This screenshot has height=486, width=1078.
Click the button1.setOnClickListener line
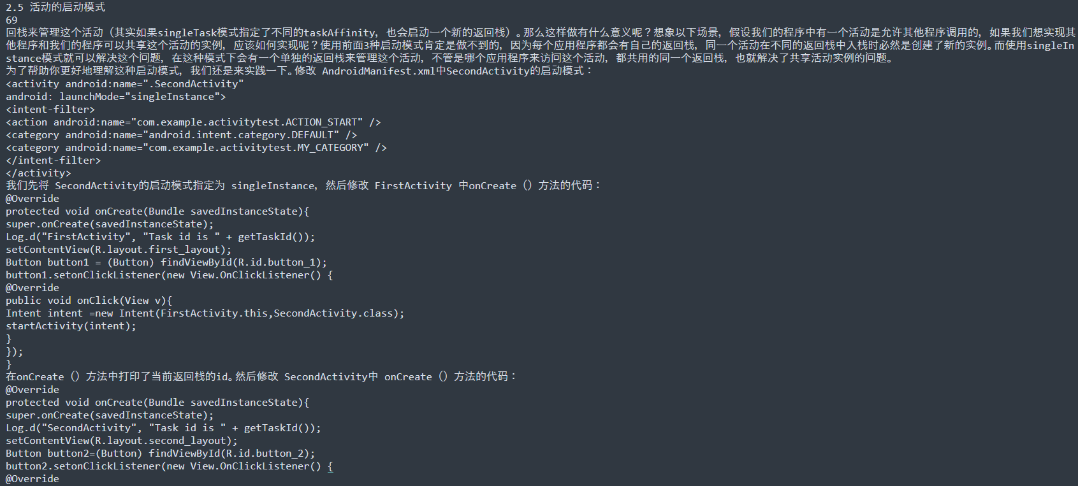[170, 275]
